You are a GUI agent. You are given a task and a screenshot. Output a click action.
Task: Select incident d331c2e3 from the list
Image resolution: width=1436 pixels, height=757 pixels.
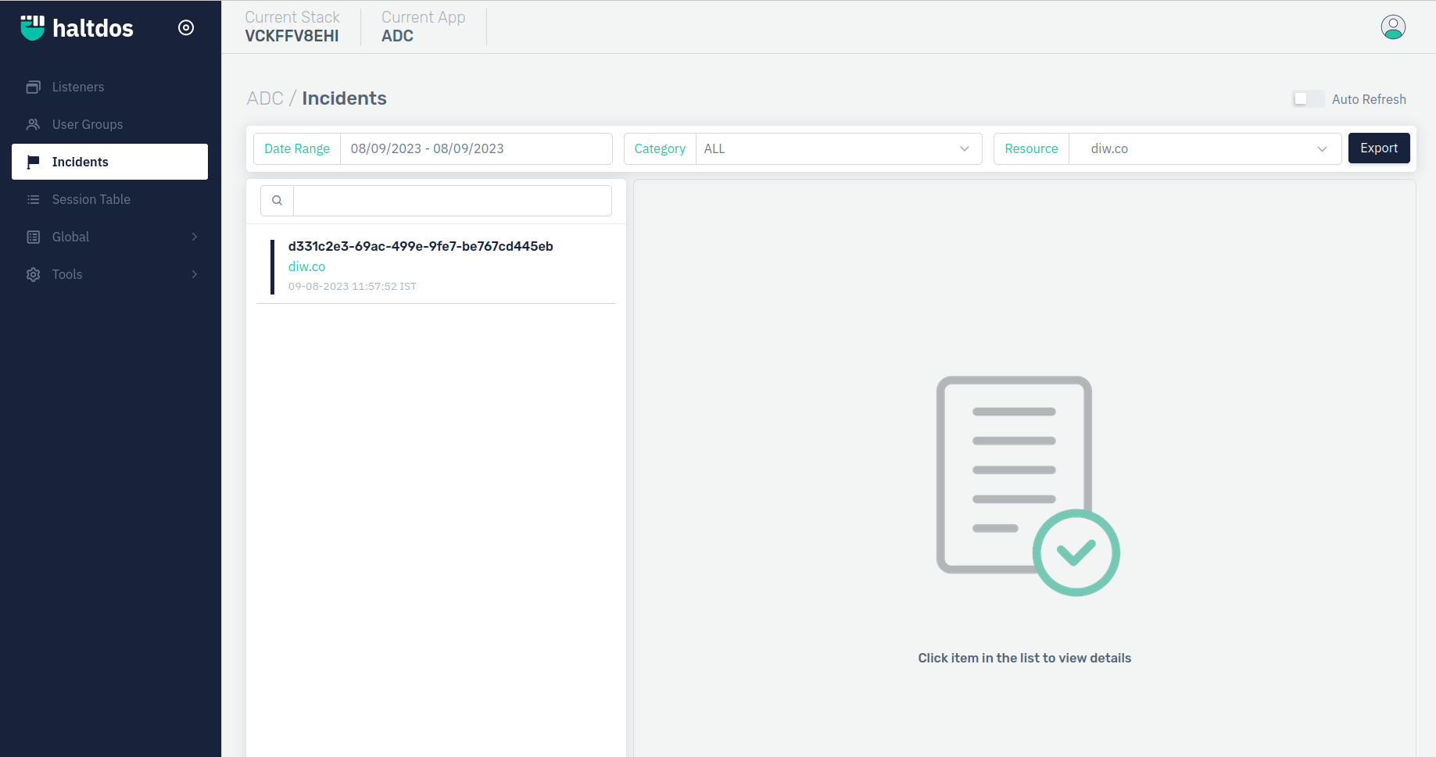(x=421, y=246)
